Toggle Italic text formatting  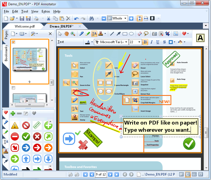tap(151, 42)
